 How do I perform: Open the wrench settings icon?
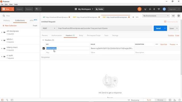coord(150,9)
